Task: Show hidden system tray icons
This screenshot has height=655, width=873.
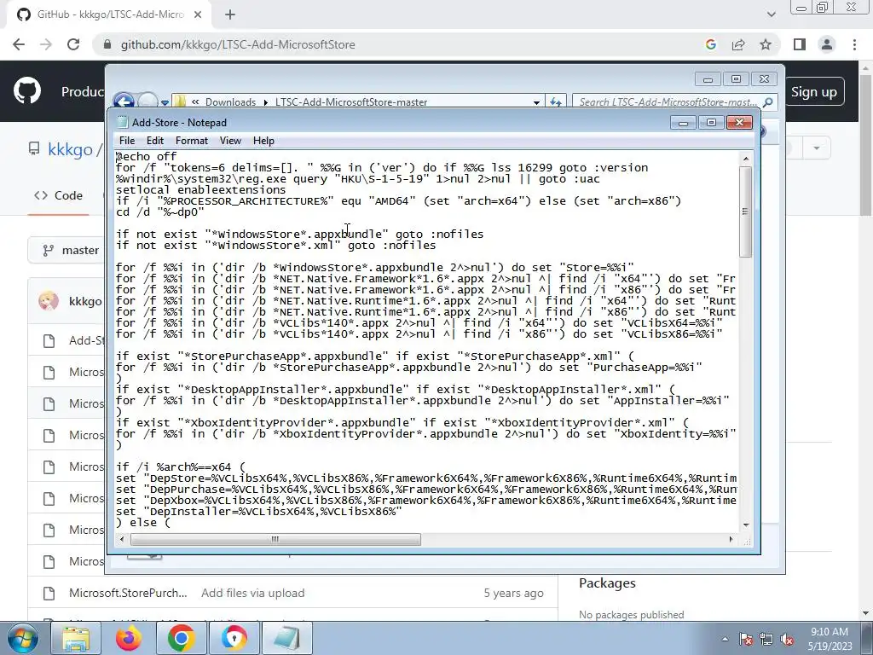Action: pos(725,639)
